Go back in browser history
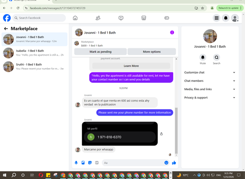 coord(4,8)
